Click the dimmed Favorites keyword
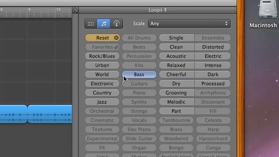The height and width of the screenshot is (157, 279). (x=102, y=47)
